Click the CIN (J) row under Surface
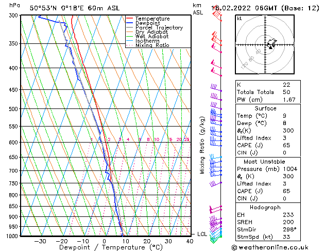The height and width of the screenshot is (251, 324). pyautogui.click(x=268, y=153)
